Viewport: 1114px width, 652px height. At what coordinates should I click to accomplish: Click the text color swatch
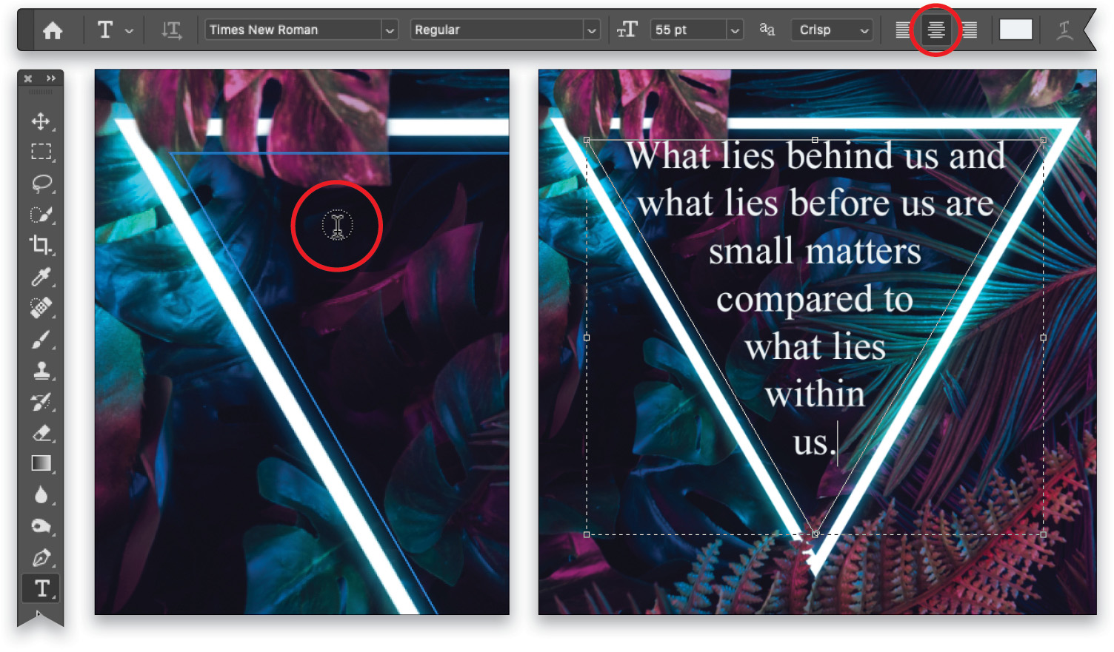(x=1018, y=30)
